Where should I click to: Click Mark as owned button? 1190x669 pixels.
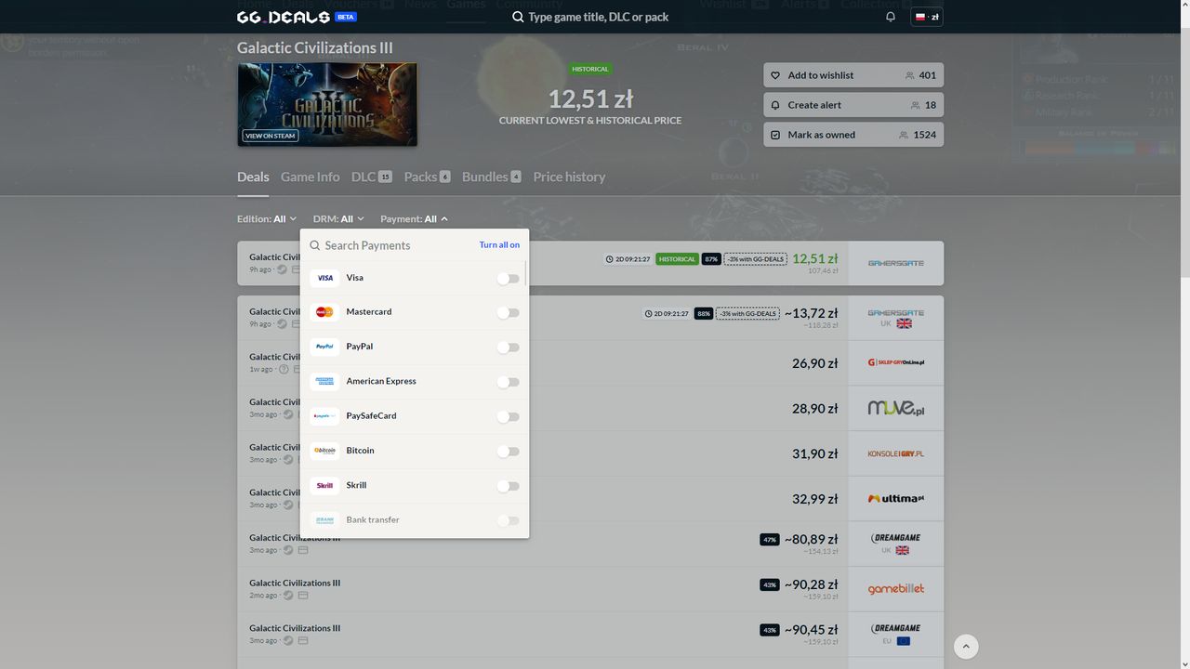point(853,135)
